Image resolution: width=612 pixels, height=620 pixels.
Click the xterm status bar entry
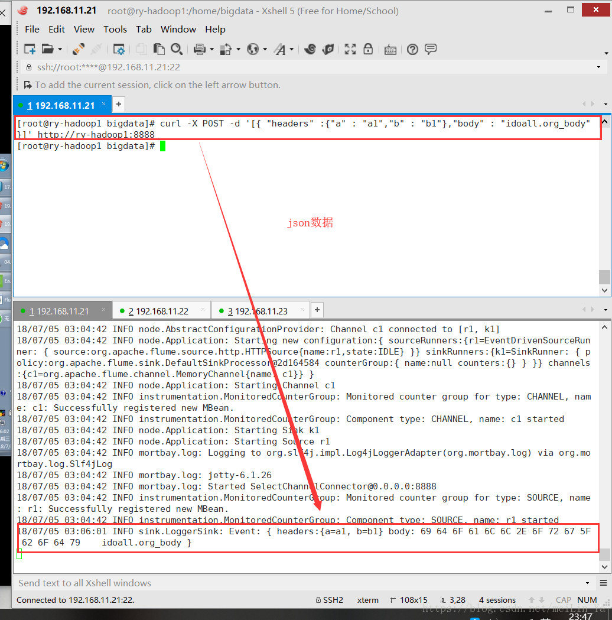[368, 600]
